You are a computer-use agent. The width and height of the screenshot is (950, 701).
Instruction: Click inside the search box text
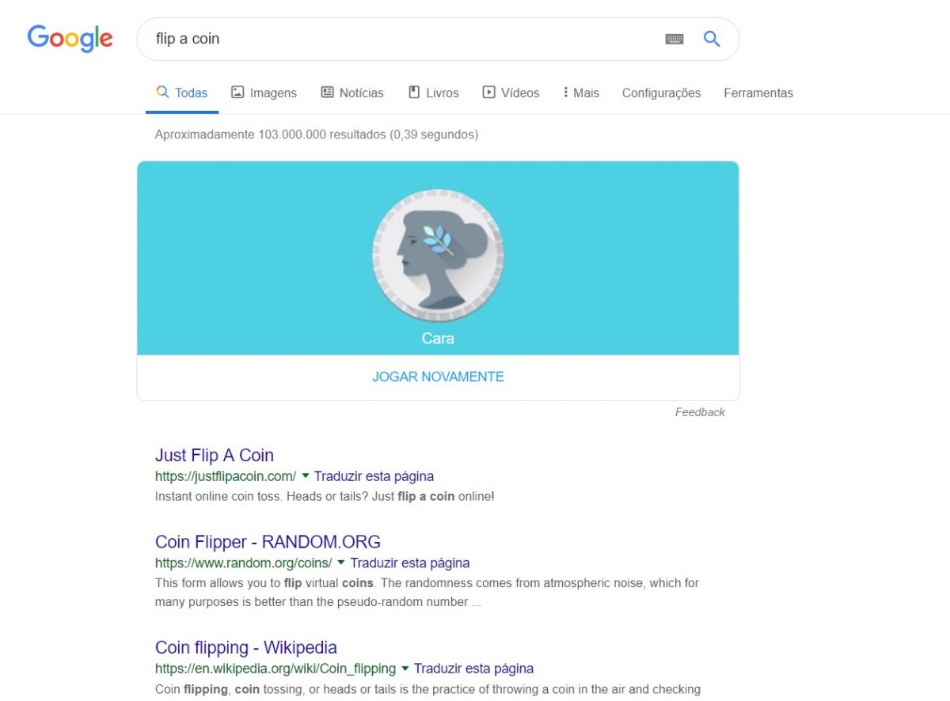pyautogui.click(x=188, y=39)
